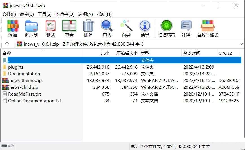Select ReadMeFirst.txt file name
This screenshot has height=150, width=245.
(x=25, y=94)
